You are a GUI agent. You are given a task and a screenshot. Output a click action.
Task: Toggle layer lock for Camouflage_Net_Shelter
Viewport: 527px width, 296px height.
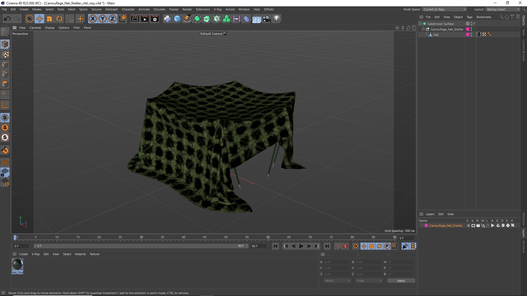tap(488, 226)
